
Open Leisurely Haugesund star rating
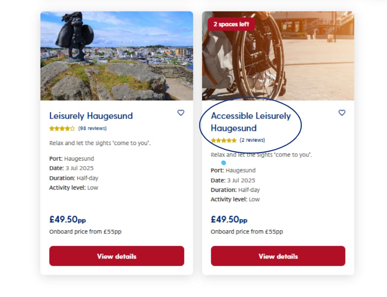(x=62, y=128)
